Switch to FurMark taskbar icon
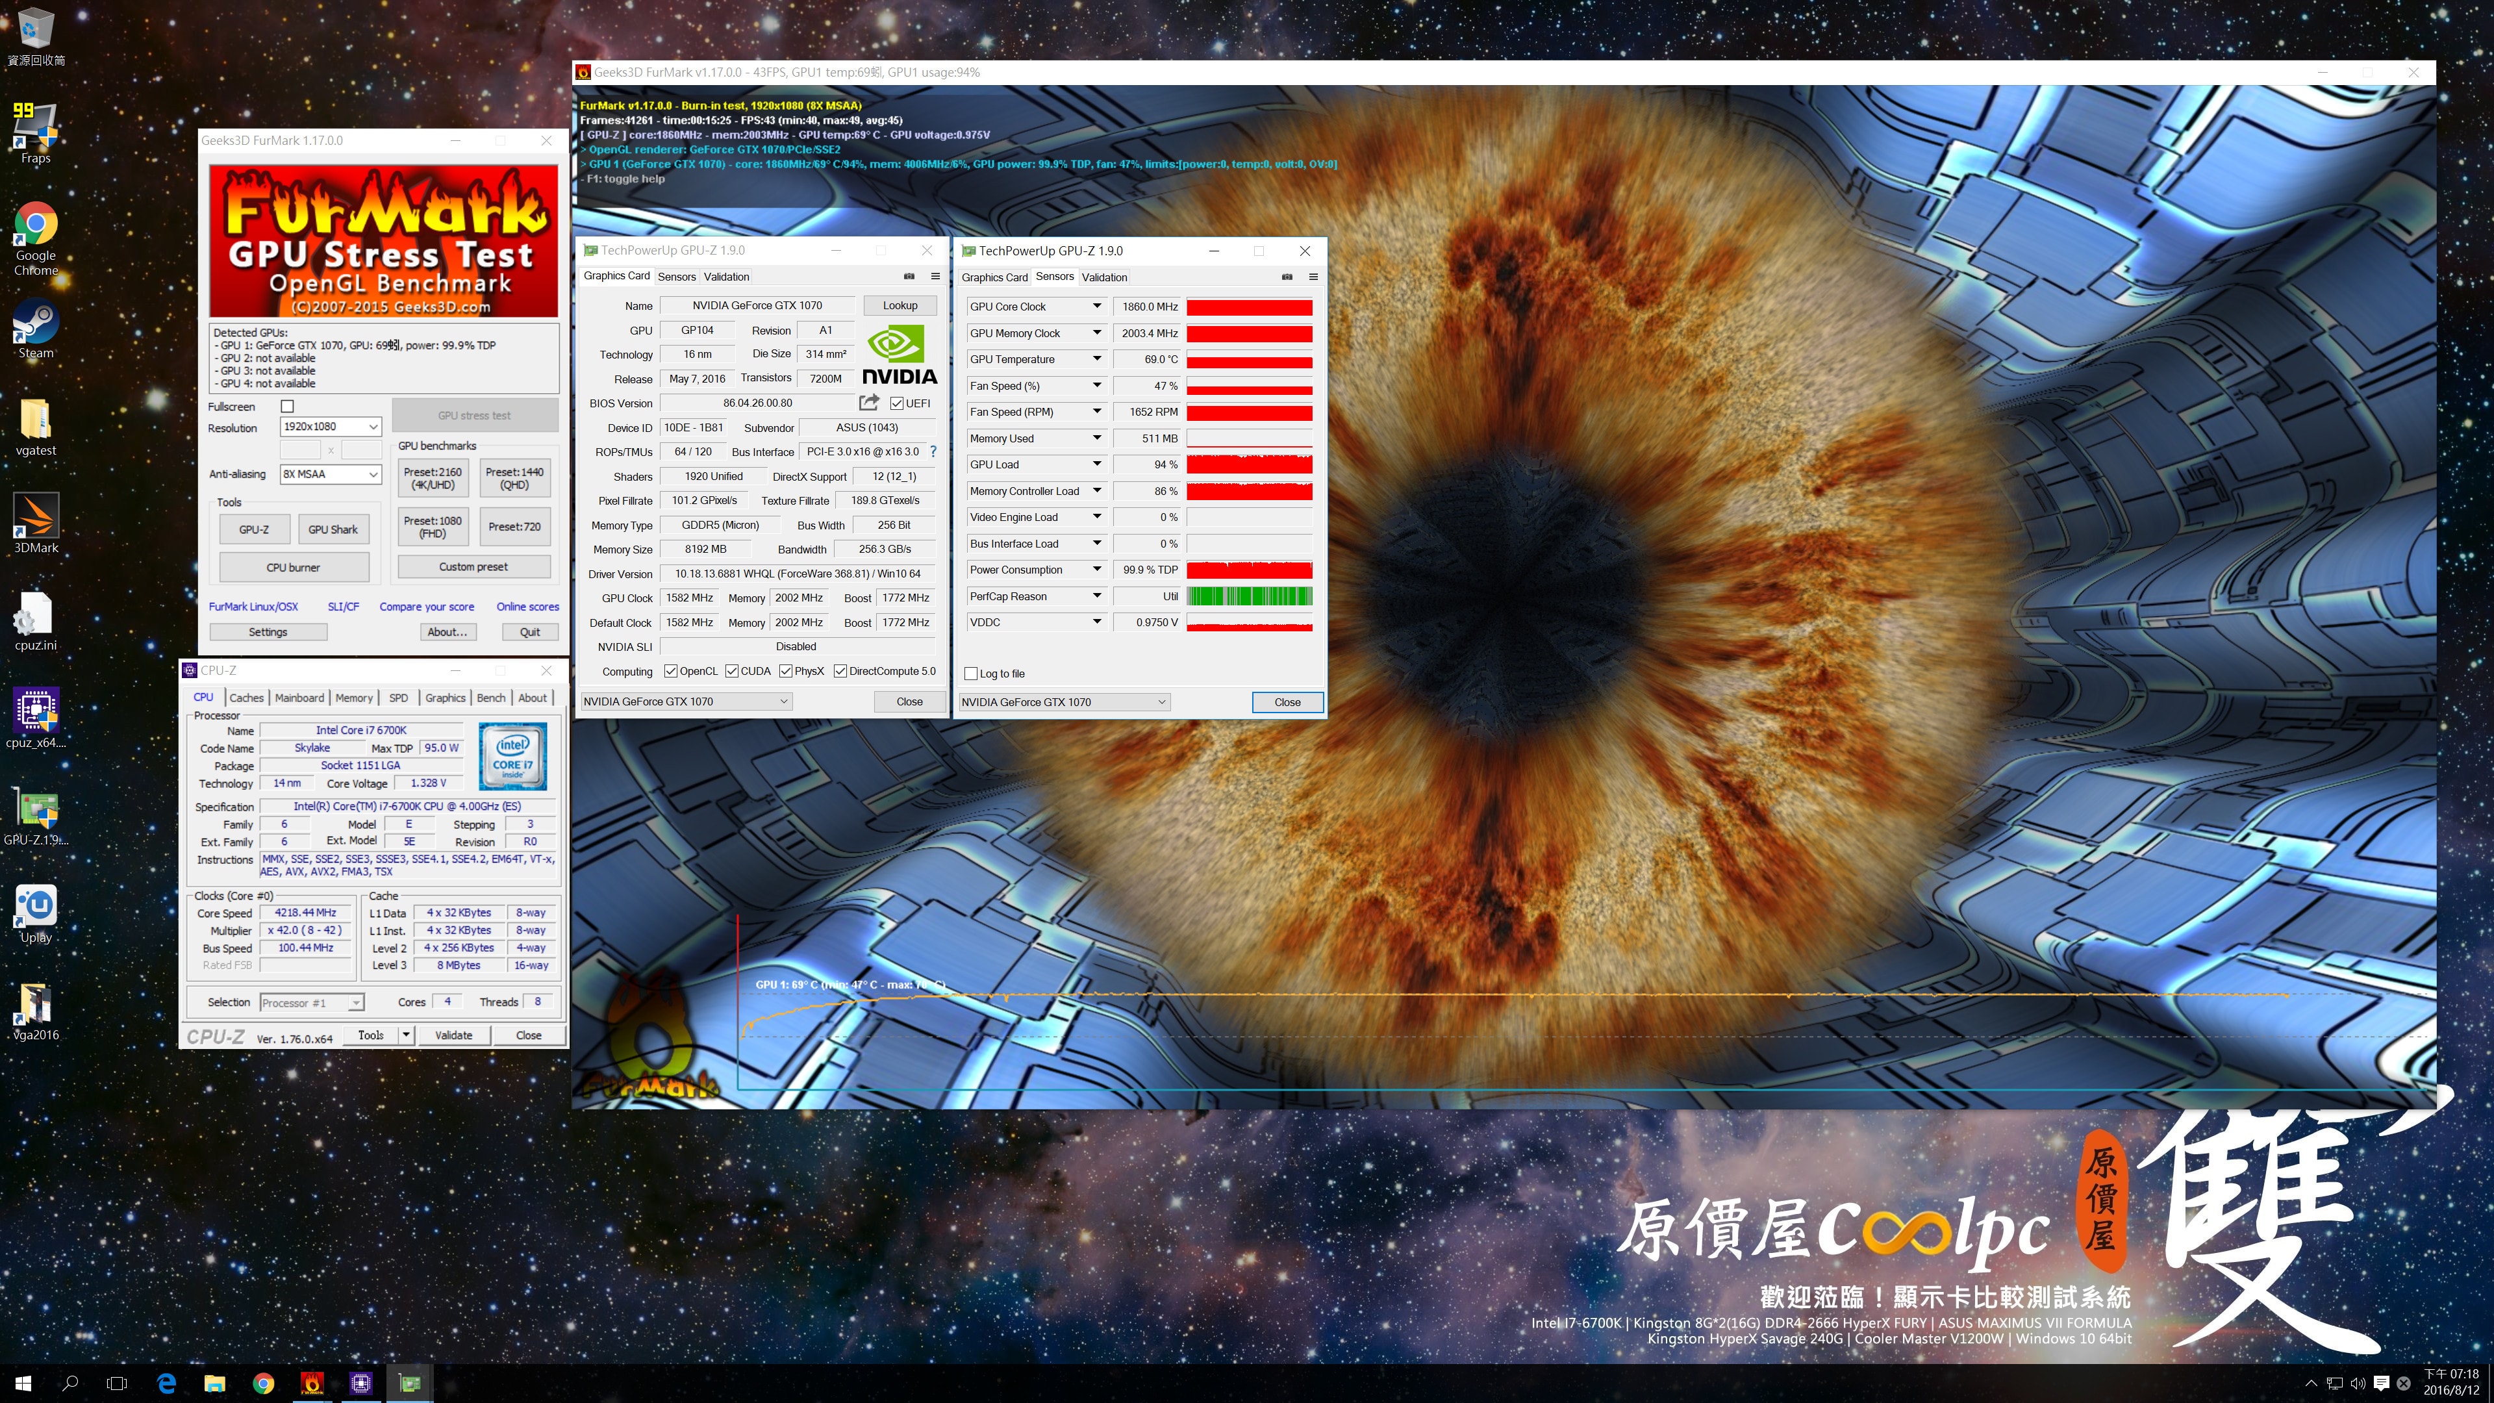The height and width of the screenshot is (1403, 2494). click(x=312, y=1384)
